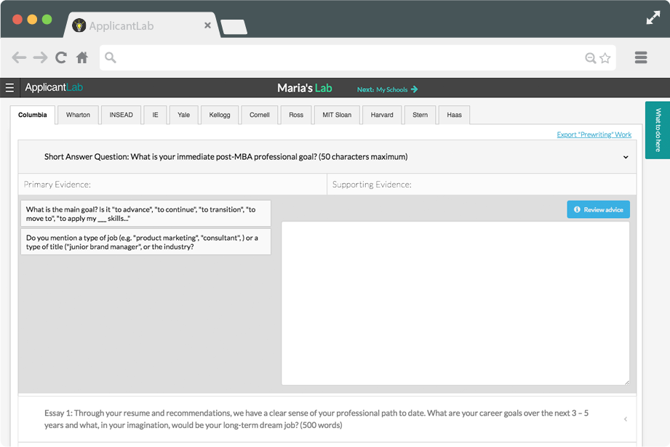670x447 pixels.
Task: Open the Kellogg tab
Action: pyautogui.click(x=220, y=115)
